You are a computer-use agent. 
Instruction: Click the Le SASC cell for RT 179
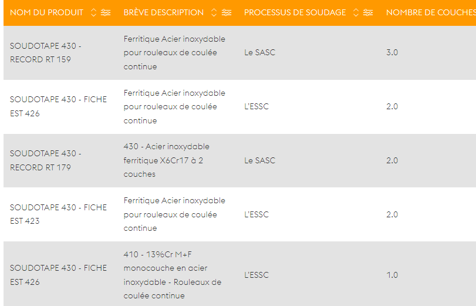[259, 160]
